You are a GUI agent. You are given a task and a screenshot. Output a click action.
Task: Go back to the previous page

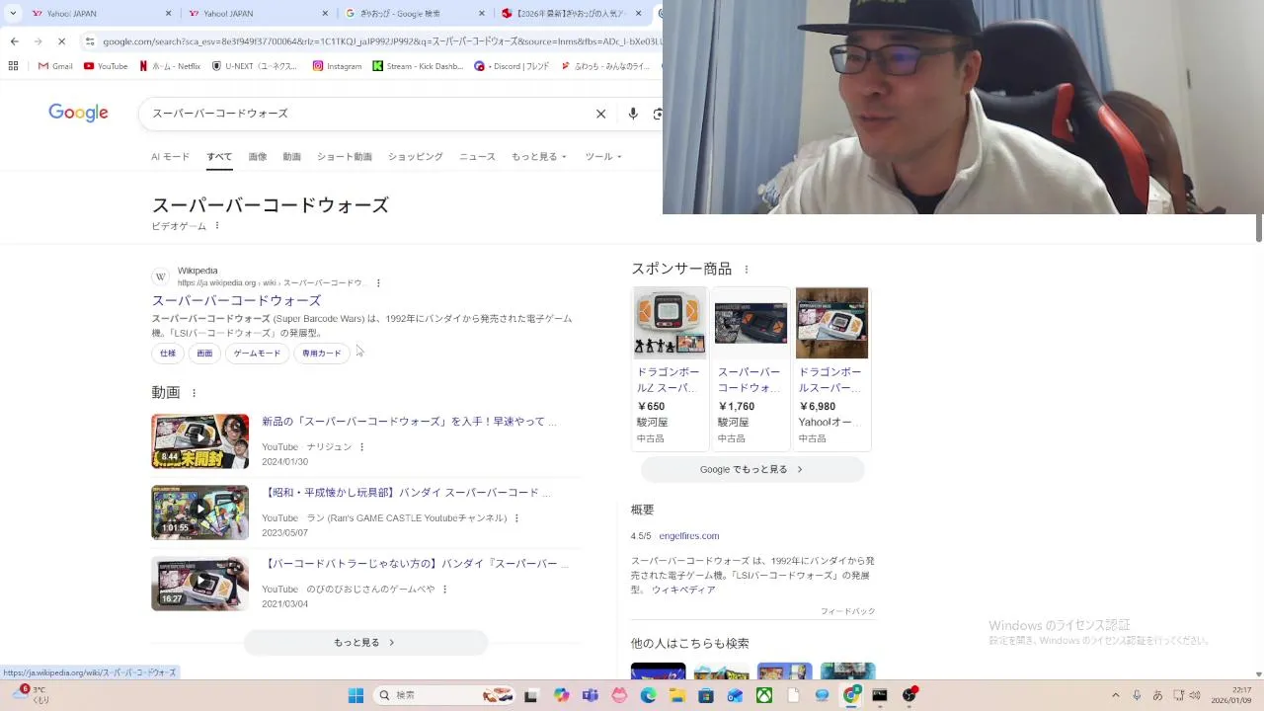pyautogui.click(x=14, y=41)
